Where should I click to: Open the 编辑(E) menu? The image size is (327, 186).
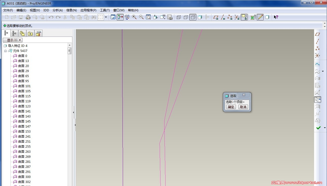21,10
